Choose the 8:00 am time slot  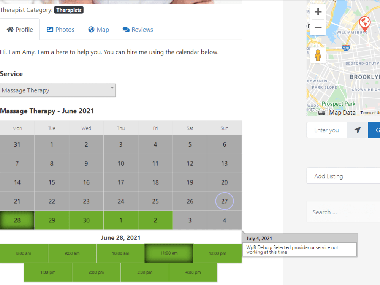coord(24,253)
